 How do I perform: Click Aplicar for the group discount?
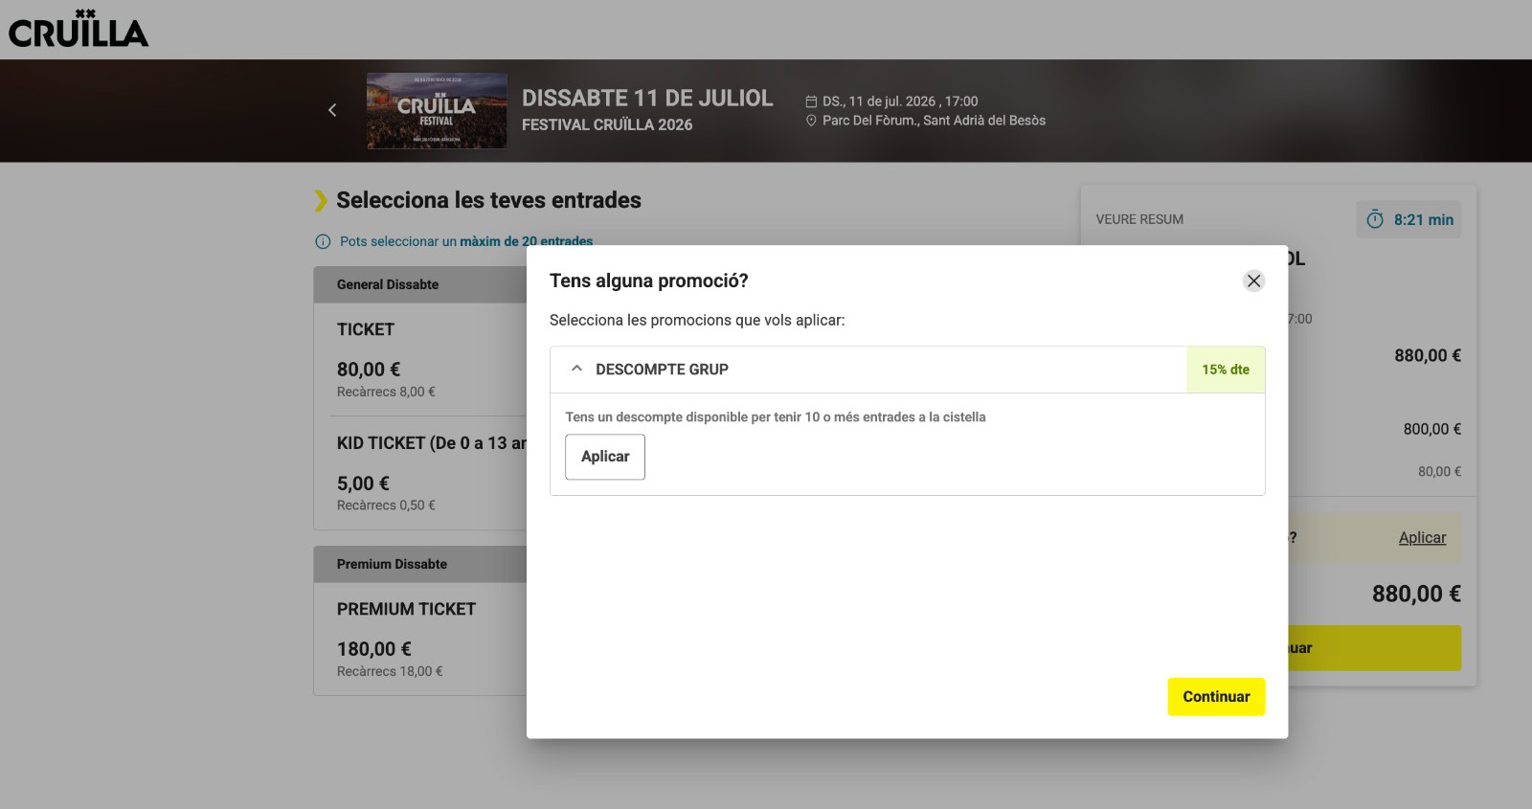click(604, 457)
